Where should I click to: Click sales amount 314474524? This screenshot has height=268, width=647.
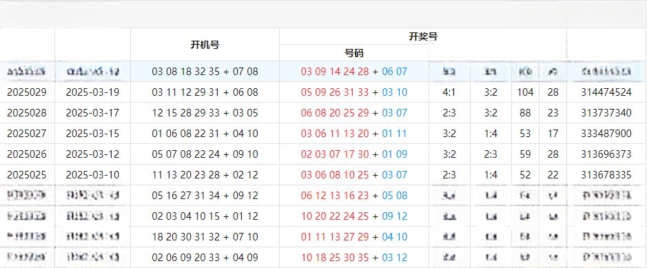[x=606, y=92]
